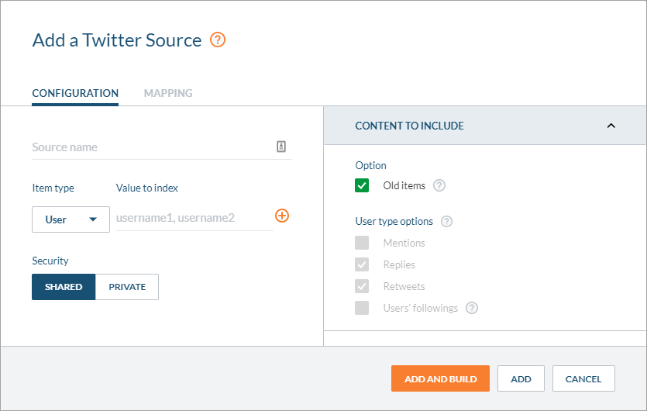Click the ADD button
The image size is (647, 411).
point(521,378)
